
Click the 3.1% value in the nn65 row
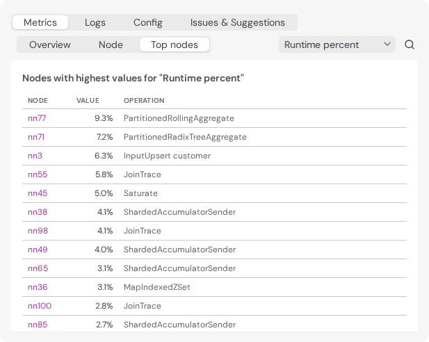[105, 268]
